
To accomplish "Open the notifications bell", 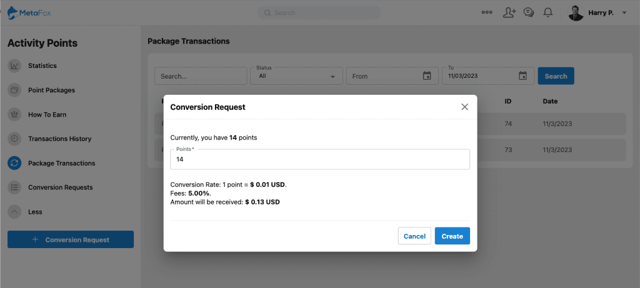I will (548, 12).
